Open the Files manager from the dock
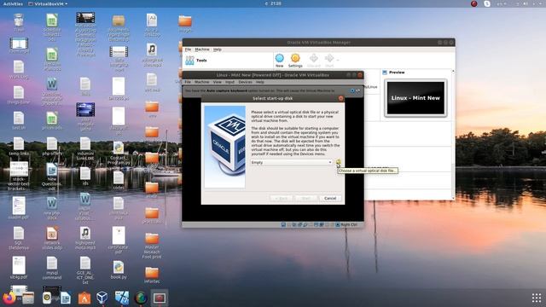The height and width of the screenshot is (307, 546). (28, 298)
